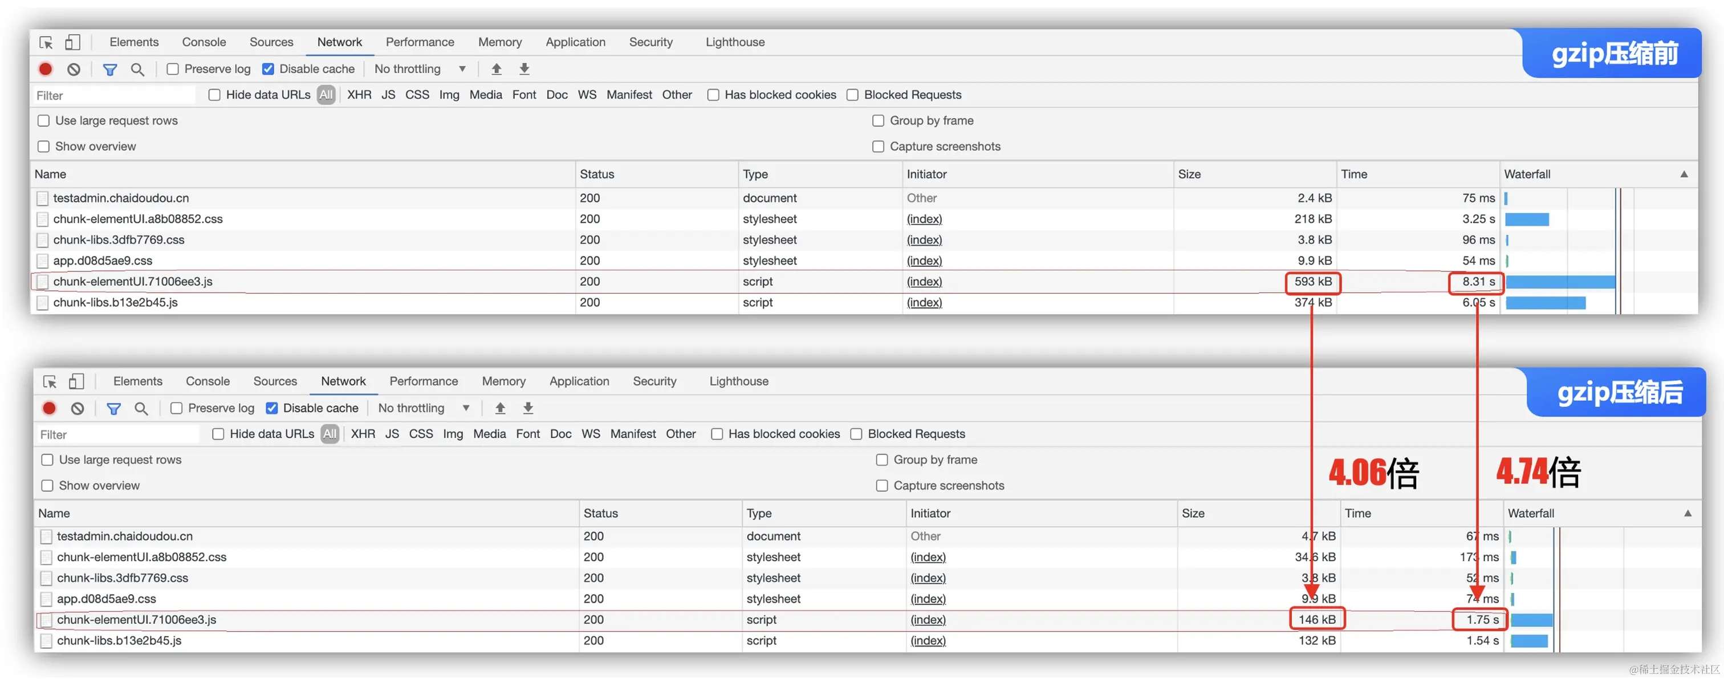Check Hide data URLs in upper panel
The height and width of the screenshot is (679, 1724).
214,95
